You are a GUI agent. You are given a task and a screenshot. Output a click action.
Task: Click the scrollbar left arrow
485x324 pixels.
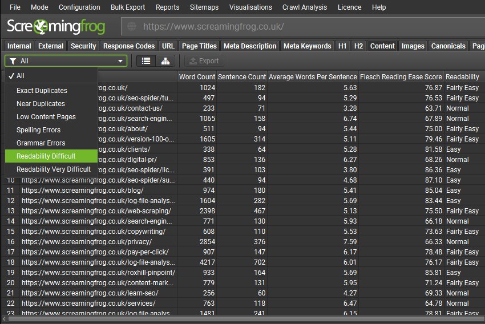pyautogui.click(x=4, y=319)
